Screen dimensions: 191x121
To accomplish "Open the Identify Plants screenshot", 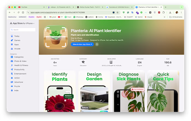I will [x=60, y=91].
